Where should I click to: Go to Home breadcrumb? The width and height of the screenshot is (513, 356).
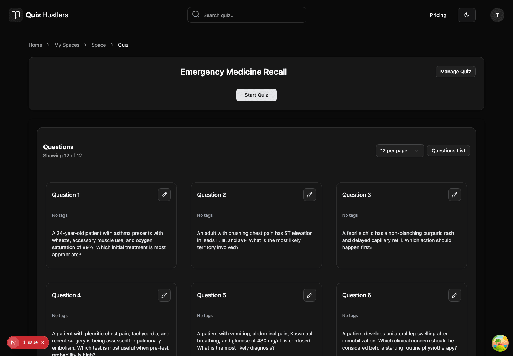click(35, 45)
